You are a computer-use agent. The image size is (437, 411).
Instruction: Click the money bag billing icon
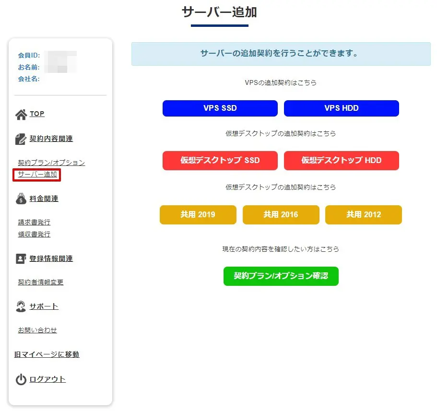coord(21,199)
